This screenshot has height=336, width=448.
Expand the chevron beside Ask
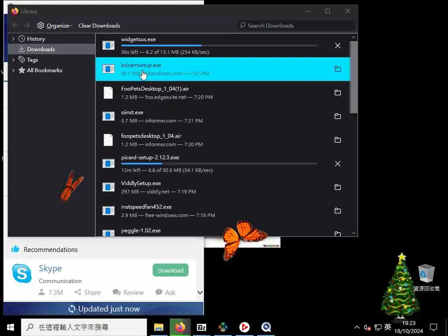[200, 292]
